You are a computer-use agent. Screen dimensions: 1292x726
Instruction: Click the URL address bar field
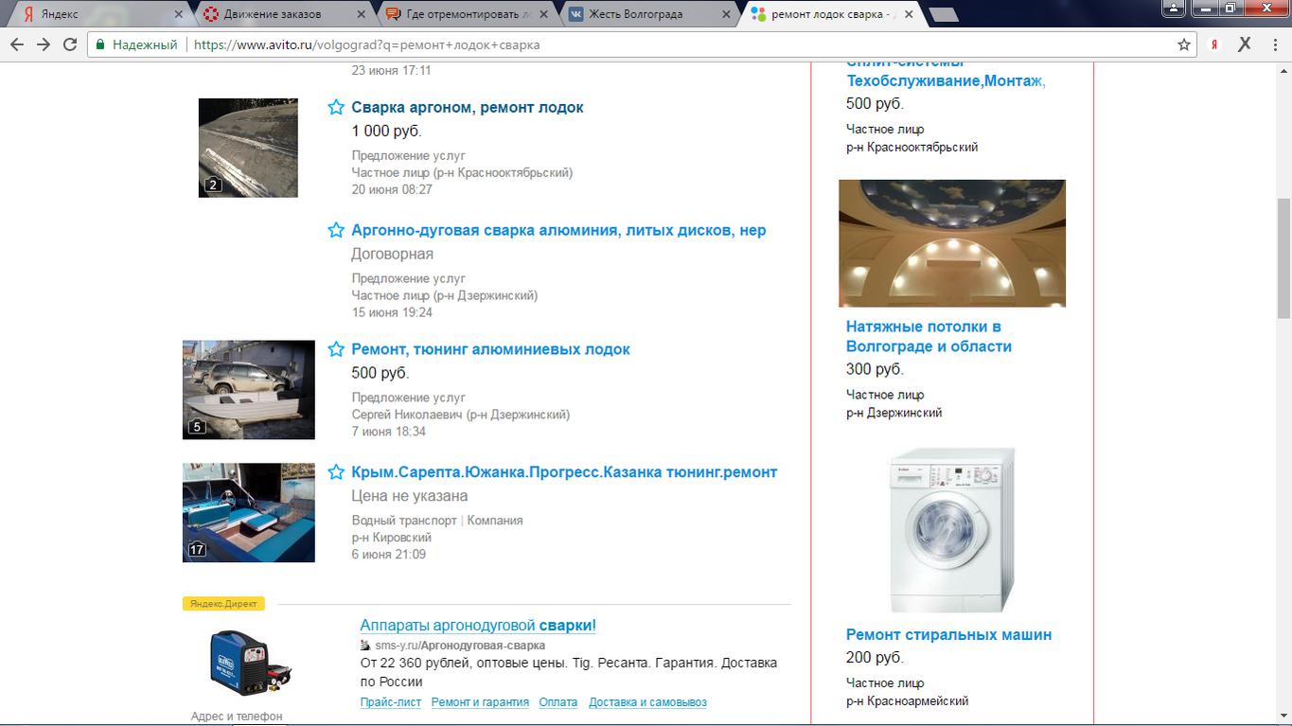[663, 44]
